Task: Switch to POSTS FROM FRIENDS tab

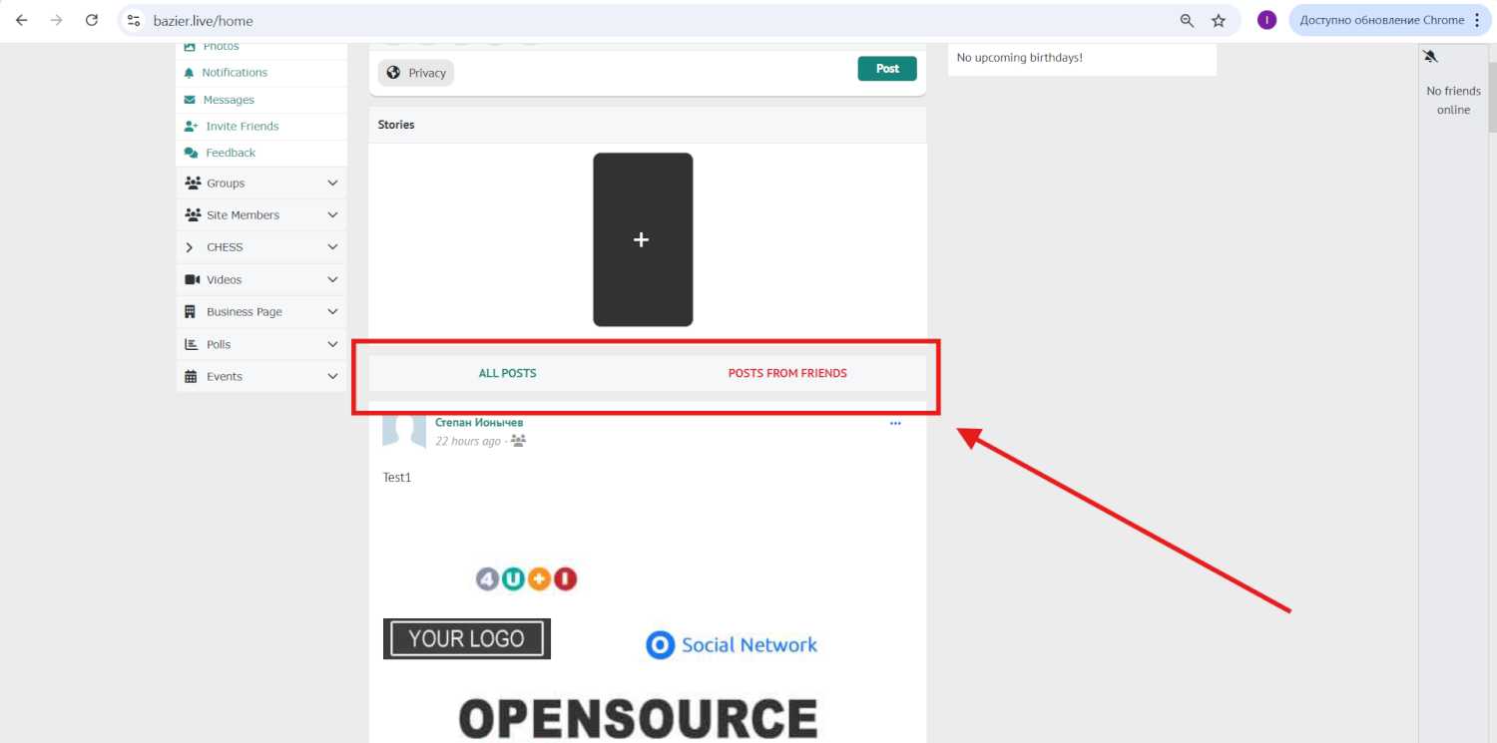Action: tap(786, 373)
